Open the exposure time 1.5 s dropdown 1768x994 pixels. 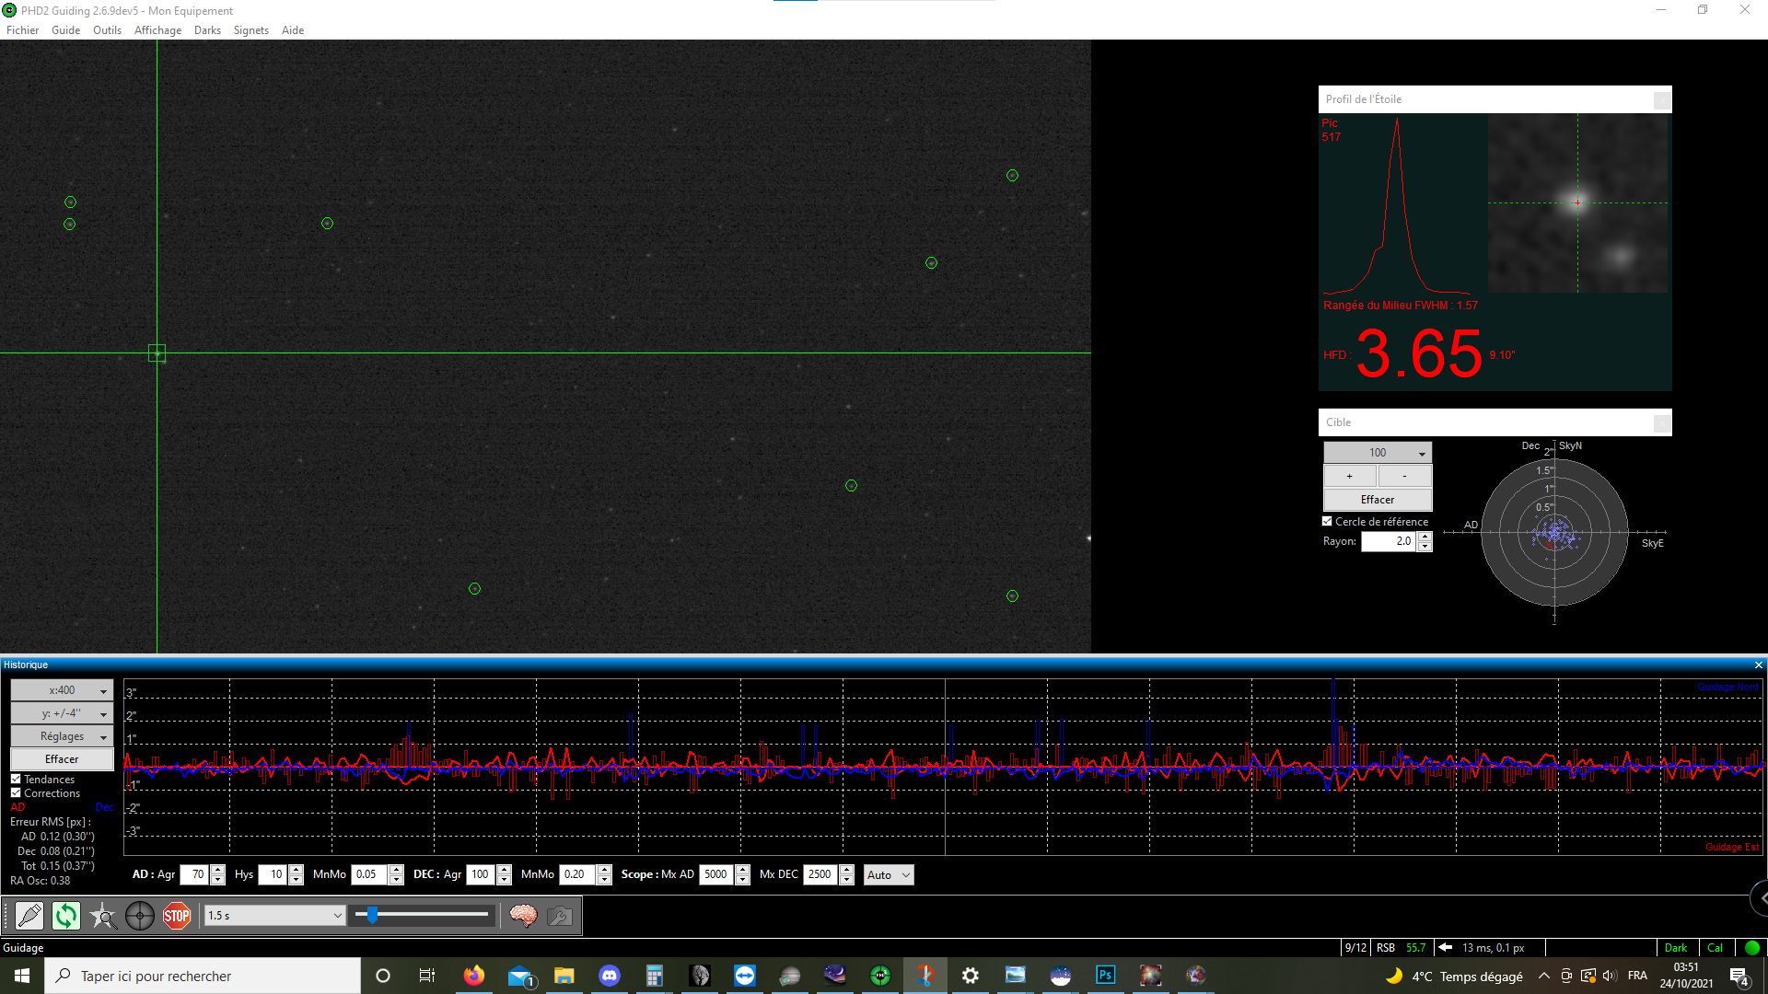[x=274, y=916]
